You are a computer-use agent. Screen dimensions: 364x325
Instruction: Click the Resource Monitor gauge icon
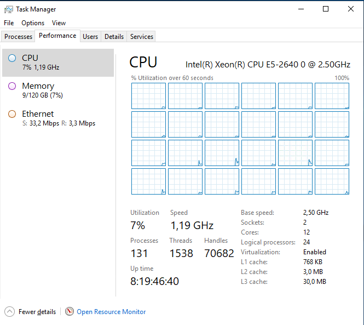70,312
